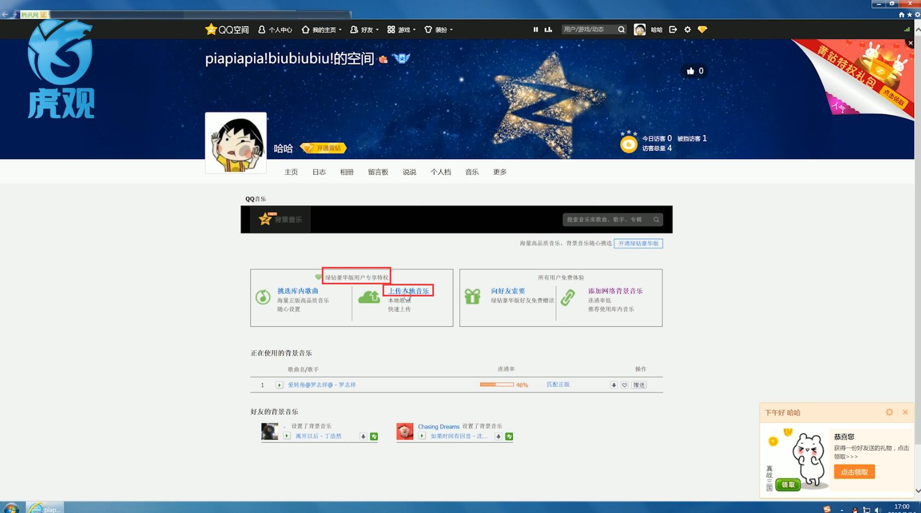Favorite the 爱转角 song with heart icon
This screenshot has height=513, width=921.
[x=624, y=385]
